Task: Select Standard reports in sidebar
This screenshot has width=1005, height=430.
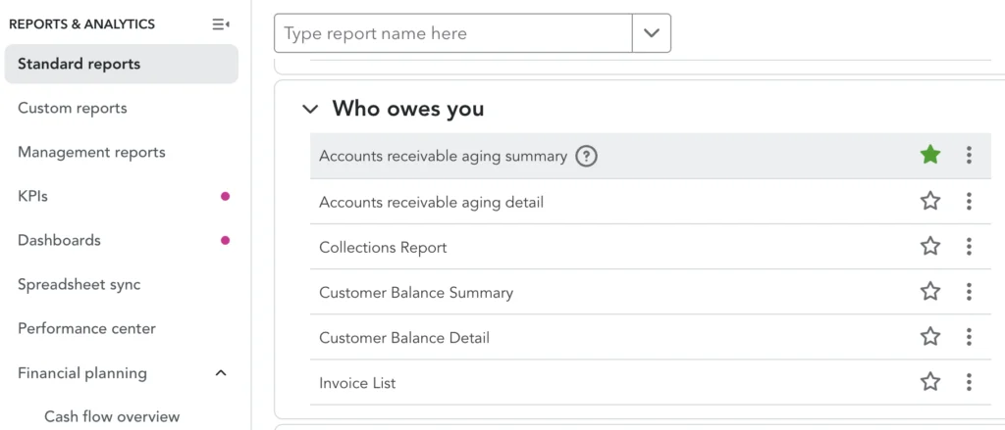Action: tap(121, 64)
